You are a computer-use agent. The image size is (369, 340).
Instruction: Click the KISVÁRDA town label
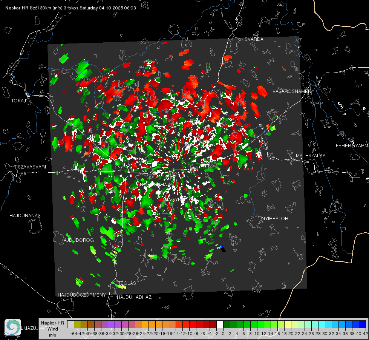click(252, 39)
